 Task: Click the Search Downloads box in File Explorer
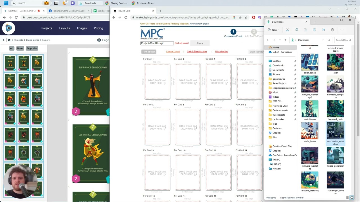pos(343,40)
